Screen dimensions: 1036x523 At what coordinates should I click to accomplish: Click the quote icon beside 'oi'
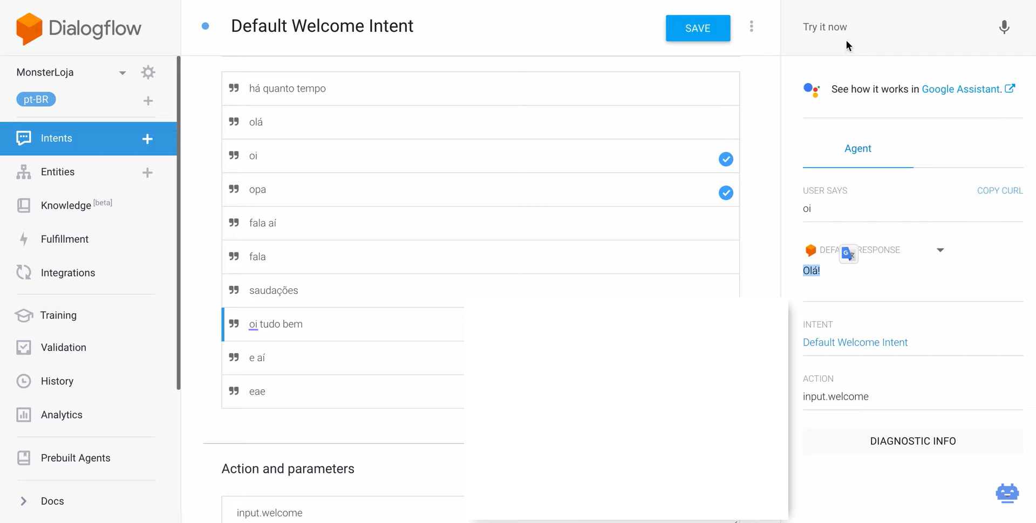coord(234,156)
